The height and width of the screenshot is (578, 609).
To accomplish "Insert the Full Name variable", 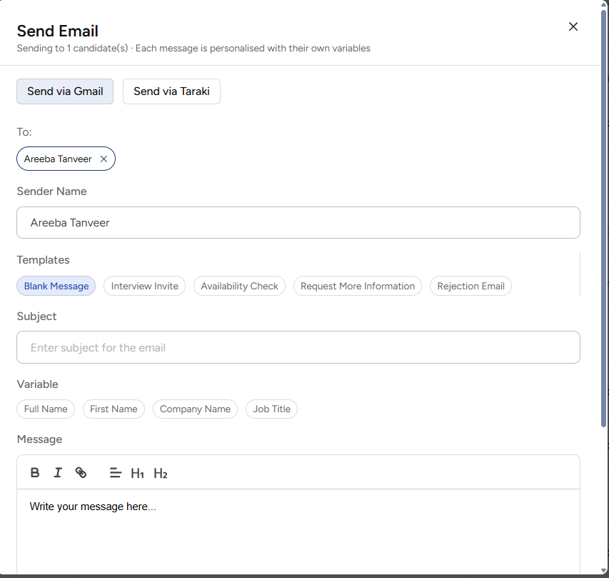I will [46, 409].
